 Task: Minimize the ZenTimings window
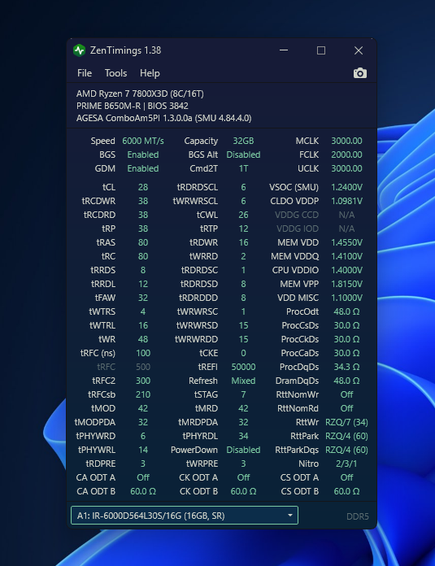(284, 50)
